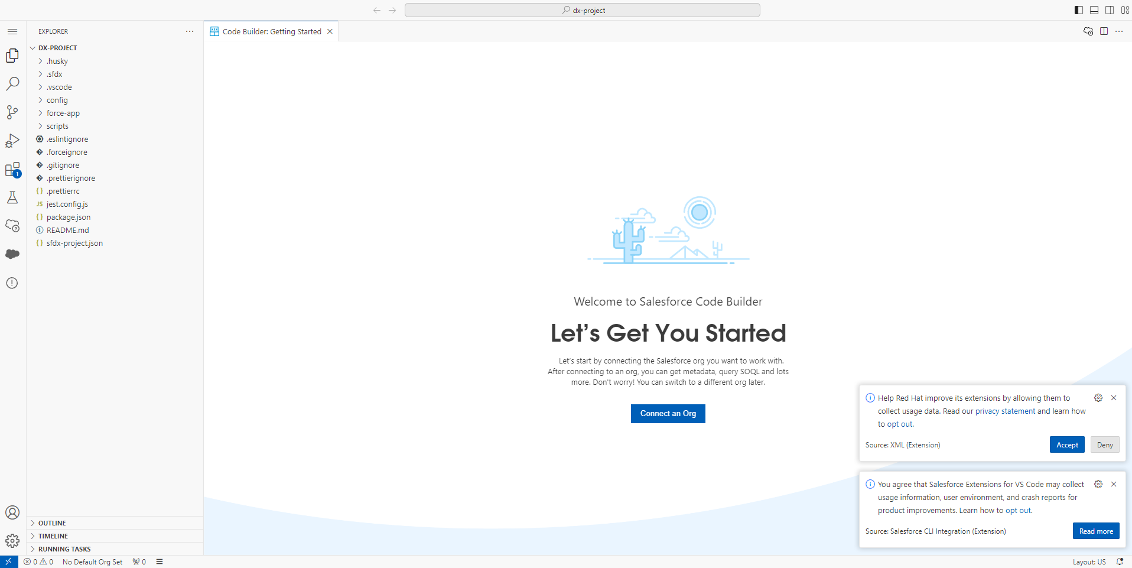Go forward using the right arrow
Image resolution: width=1132 pixels, height=568 pixels.
pos(392,10)
